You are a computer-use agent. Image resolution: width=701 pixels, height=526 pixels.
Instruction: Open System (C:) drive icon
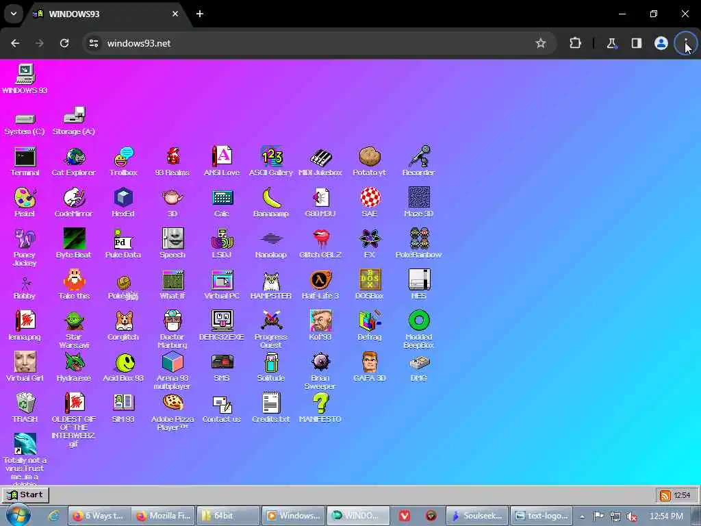click(25, 118)
